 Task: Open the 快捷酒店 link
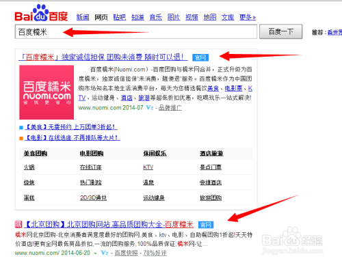tap(211, 182)
